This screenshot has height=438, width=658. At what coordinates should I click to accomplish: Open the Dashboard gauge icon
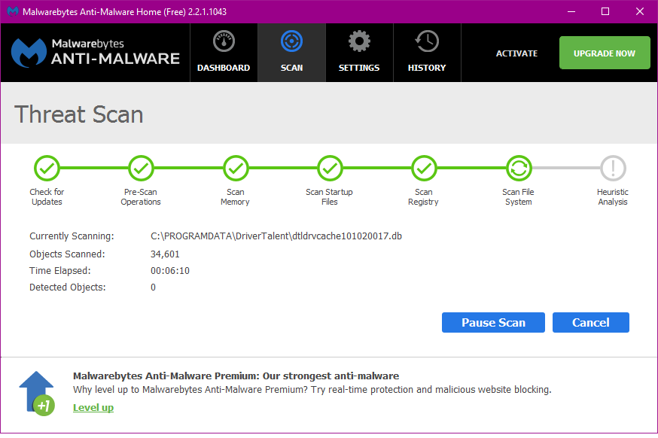pyautogui.click(x=224, y=41)
